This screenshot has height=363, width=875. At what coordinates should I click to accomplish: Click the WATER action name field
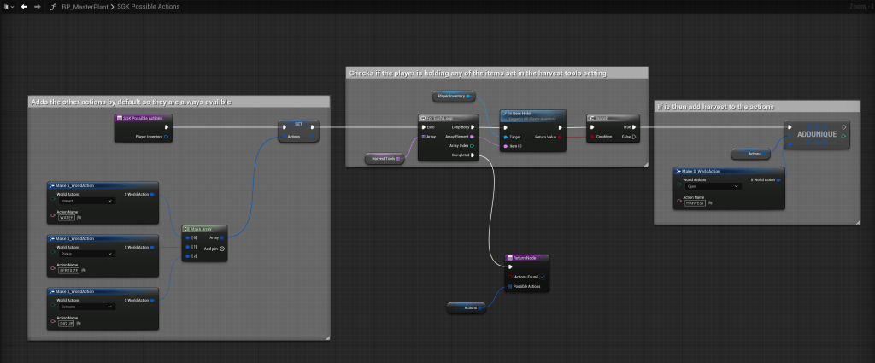coord(67,217)
